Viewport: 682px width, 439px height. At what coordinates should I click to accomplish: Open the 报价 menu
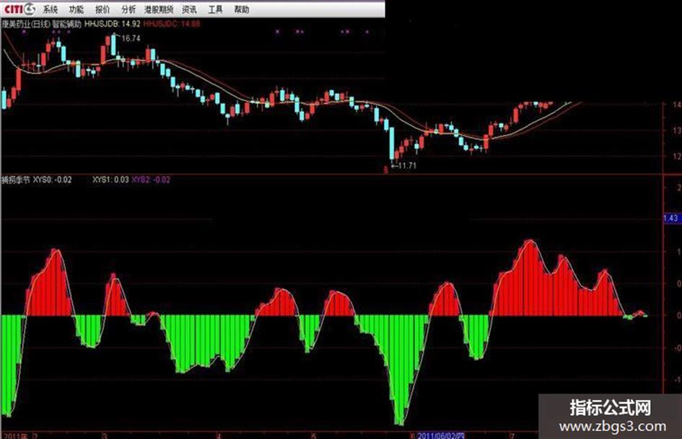pos(102,9)
